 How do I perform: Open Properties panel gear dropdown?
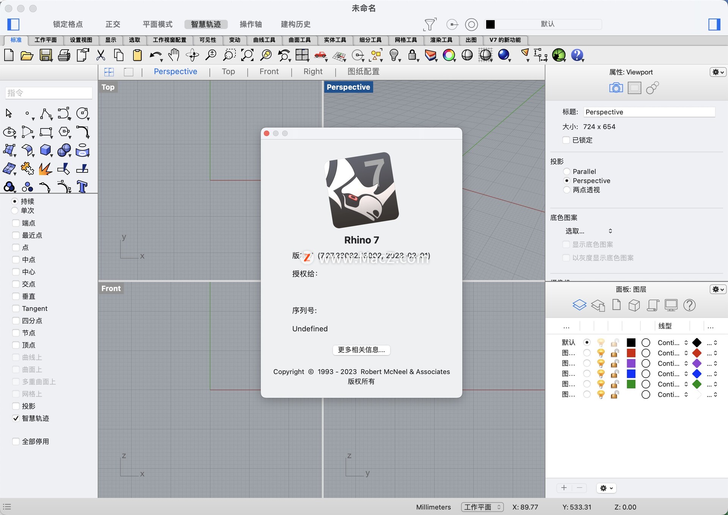pyautogui.click(x=718, y=72)
